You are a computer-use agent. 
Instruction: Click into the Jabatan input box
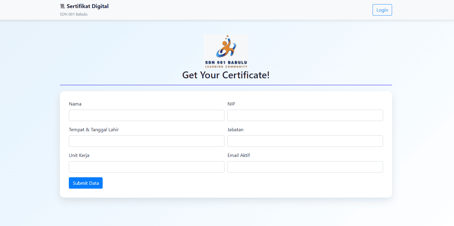pos(305,141)
